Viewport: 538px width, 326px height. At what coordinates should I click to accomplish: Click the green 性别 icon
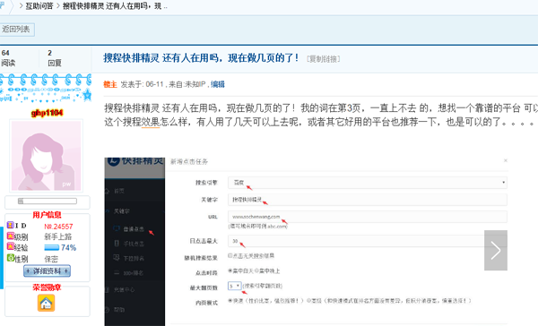(x=10, y=257)
